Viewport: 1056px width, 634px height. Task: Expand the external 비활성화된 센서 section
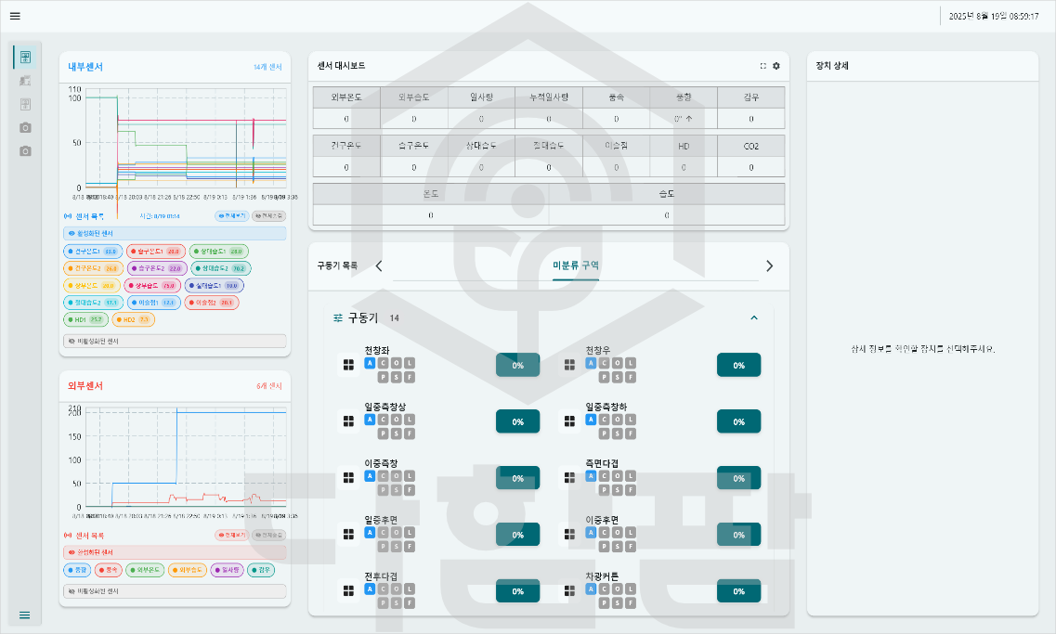(175, 590)
